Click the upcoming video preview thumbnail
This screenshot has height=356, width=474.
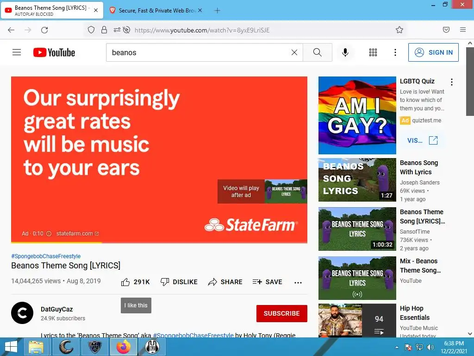click(x=286, y=191)
